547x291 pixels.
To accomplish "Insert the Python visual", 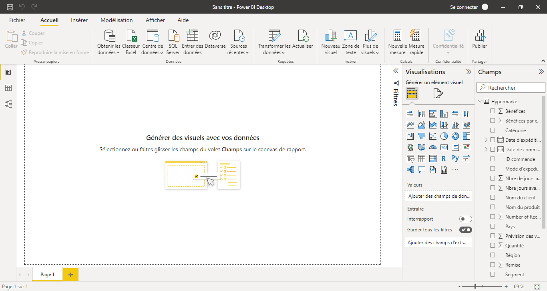I will [455, 159].
